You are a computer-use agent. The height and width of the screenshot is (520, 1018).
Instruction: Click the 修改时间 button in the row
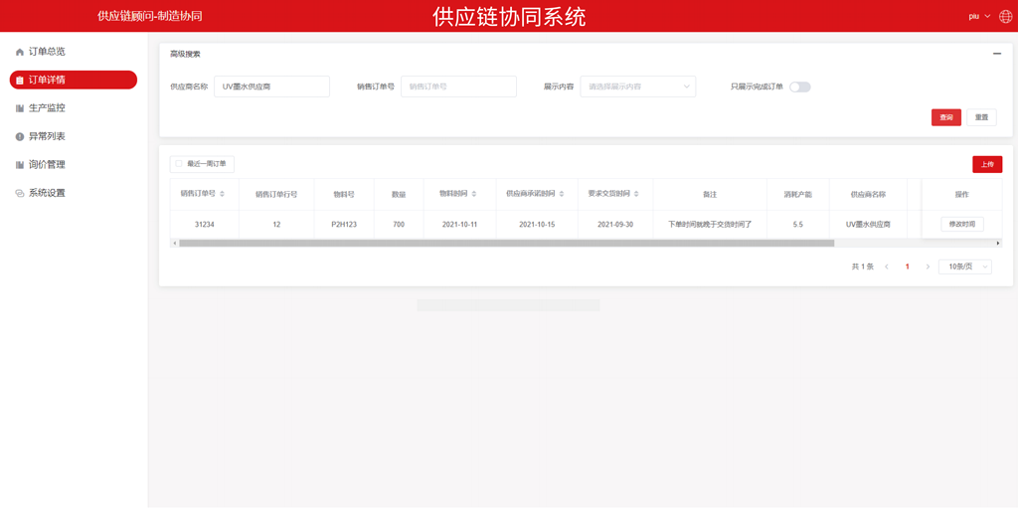pos(961,225)
